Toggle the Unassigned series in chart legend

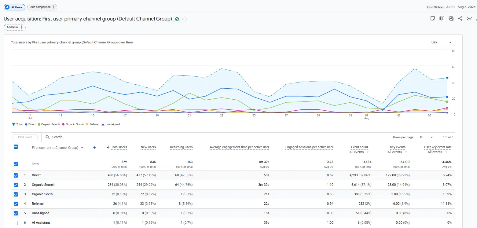tap(111, 124)
